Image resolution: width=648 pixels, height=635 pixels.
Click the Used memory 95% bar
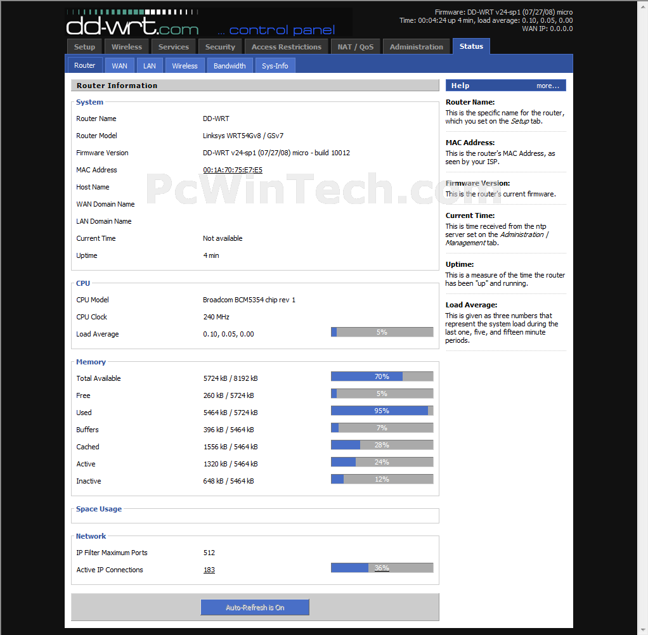(x=382, y=411)
